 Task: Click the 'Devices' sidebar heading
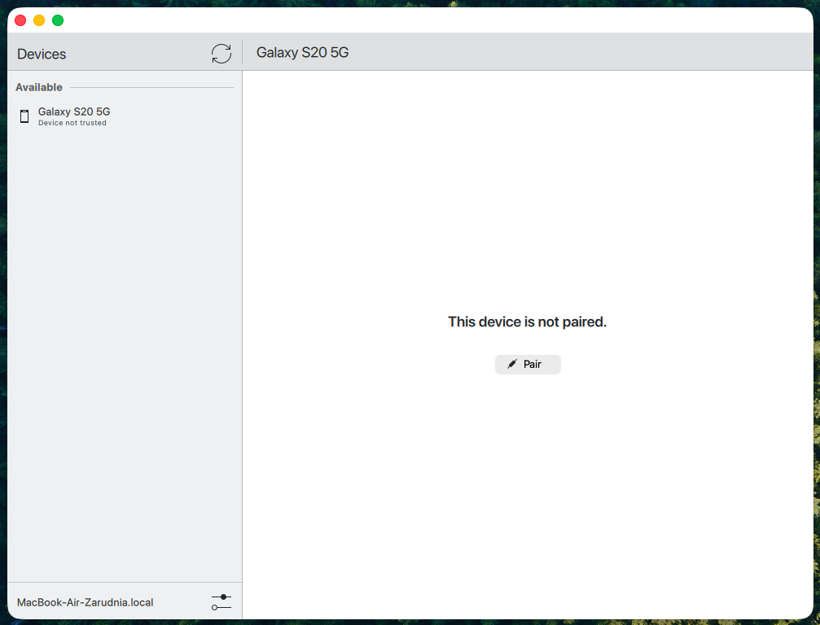tap(42, 54)
